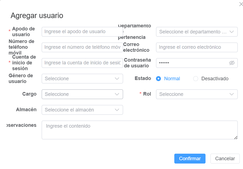Screen dimensions: 243x169
Task: Open the Cargo dropdown
Action: pos(82,94)
